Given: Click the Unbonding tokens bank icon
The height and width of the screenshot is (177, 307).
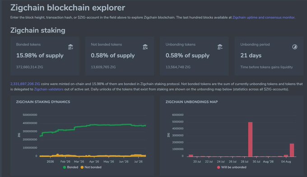Looking at the screenshot, I should coord(220,47).
